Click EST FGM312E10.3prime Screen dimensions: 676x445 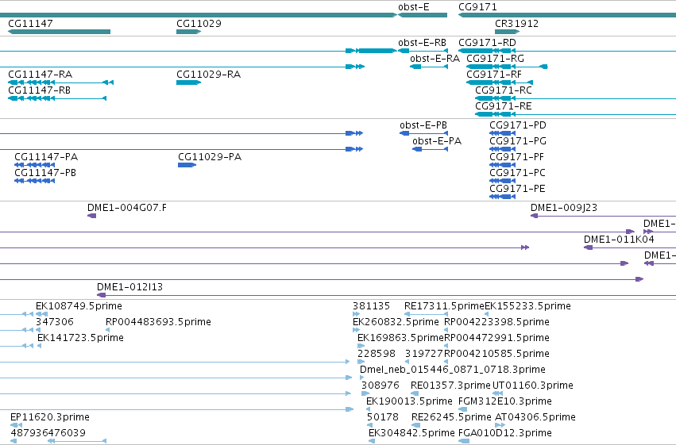[462, 409]
